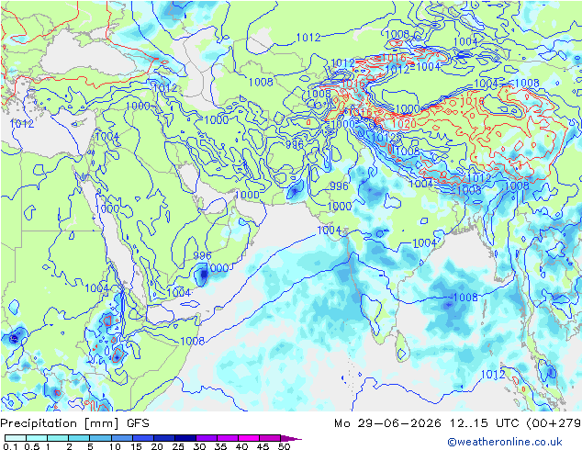Select the violet legend swatch between 30 and 35
The width and height of the screenshot is (582, 450).
point(206,438)
